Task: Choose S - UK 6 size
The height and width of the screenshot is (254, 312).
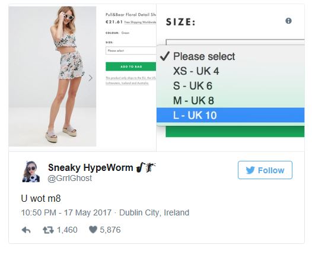Action: tap(230, 86)
